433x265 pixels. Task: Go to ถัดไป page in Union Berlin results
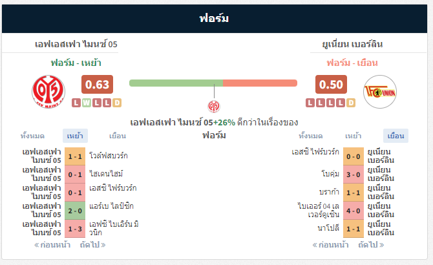tap(371, 245)
